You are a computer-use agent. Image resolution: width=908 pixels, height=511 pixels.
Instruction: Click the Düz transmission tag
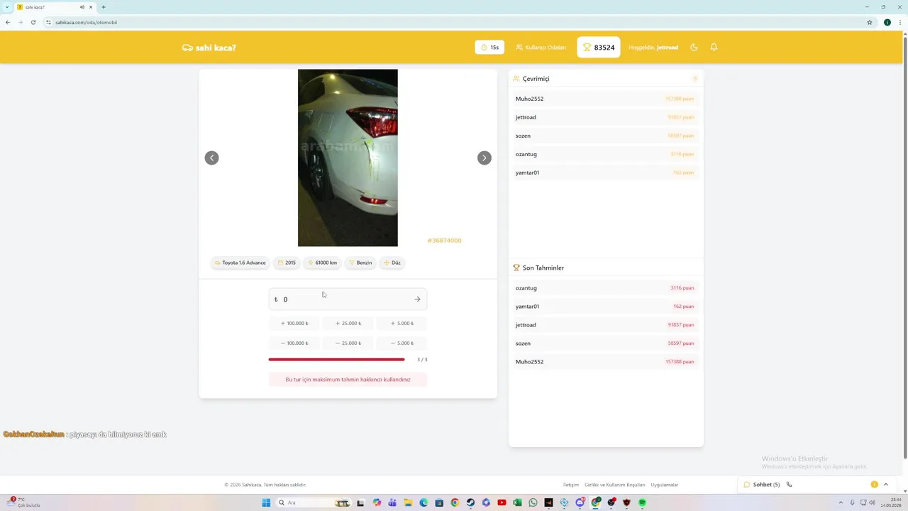pos(392,263)
